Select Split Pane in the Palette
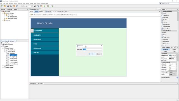Screen dimensions: 179x101 point(165,18)
